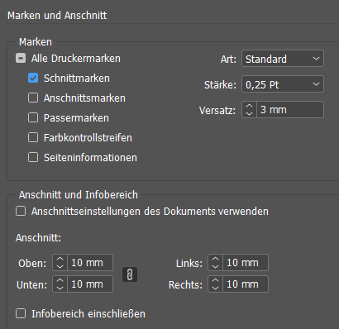Select the Rechts 10 mm input field
339x329 pixels.
(246, 284)
